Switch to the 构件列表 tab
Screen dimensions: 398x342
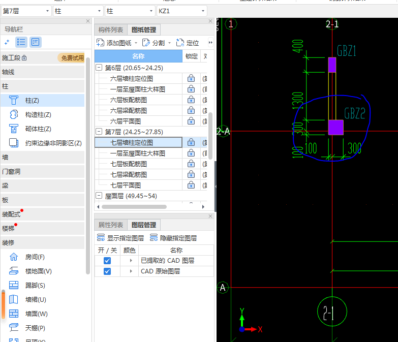(111, 30)
